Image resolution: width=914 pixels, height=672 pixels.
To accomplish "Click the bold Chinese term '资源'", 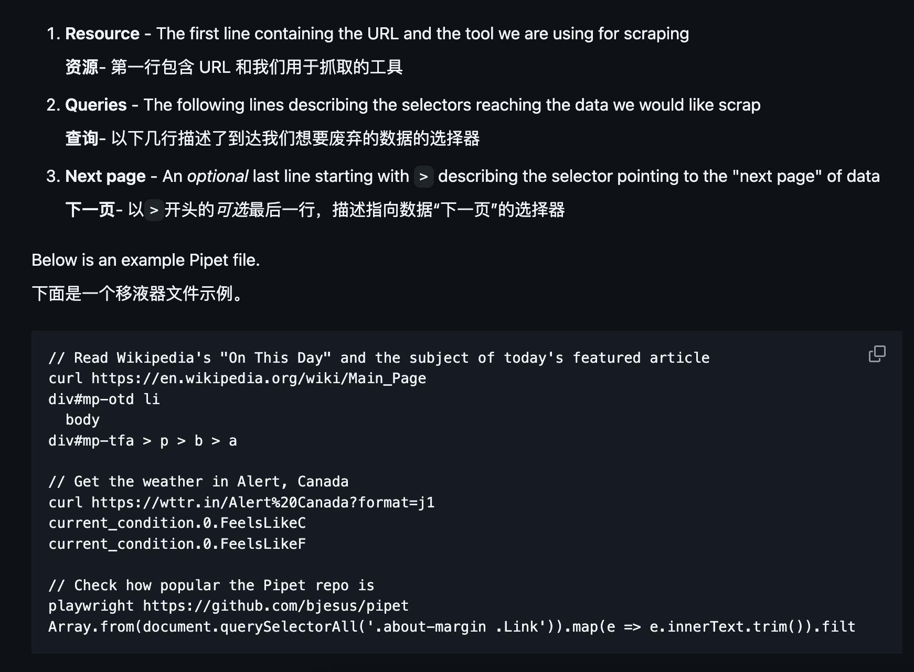I will (82, 67).
